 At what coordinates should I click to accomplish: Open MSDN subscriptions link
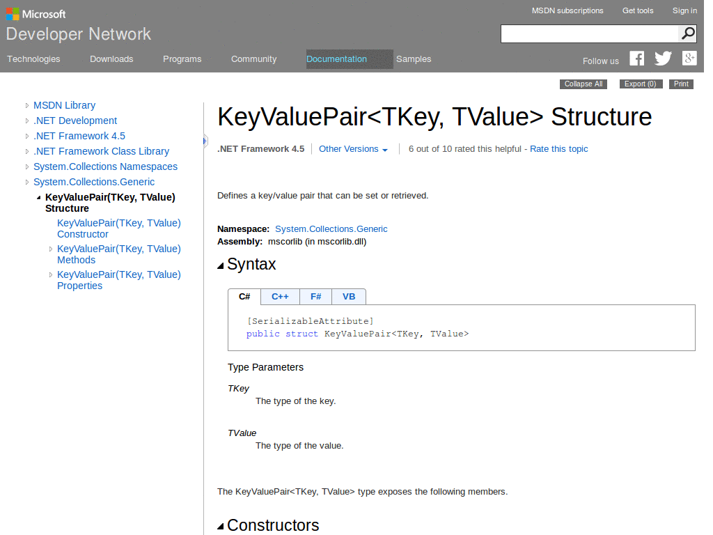point(567,10)
